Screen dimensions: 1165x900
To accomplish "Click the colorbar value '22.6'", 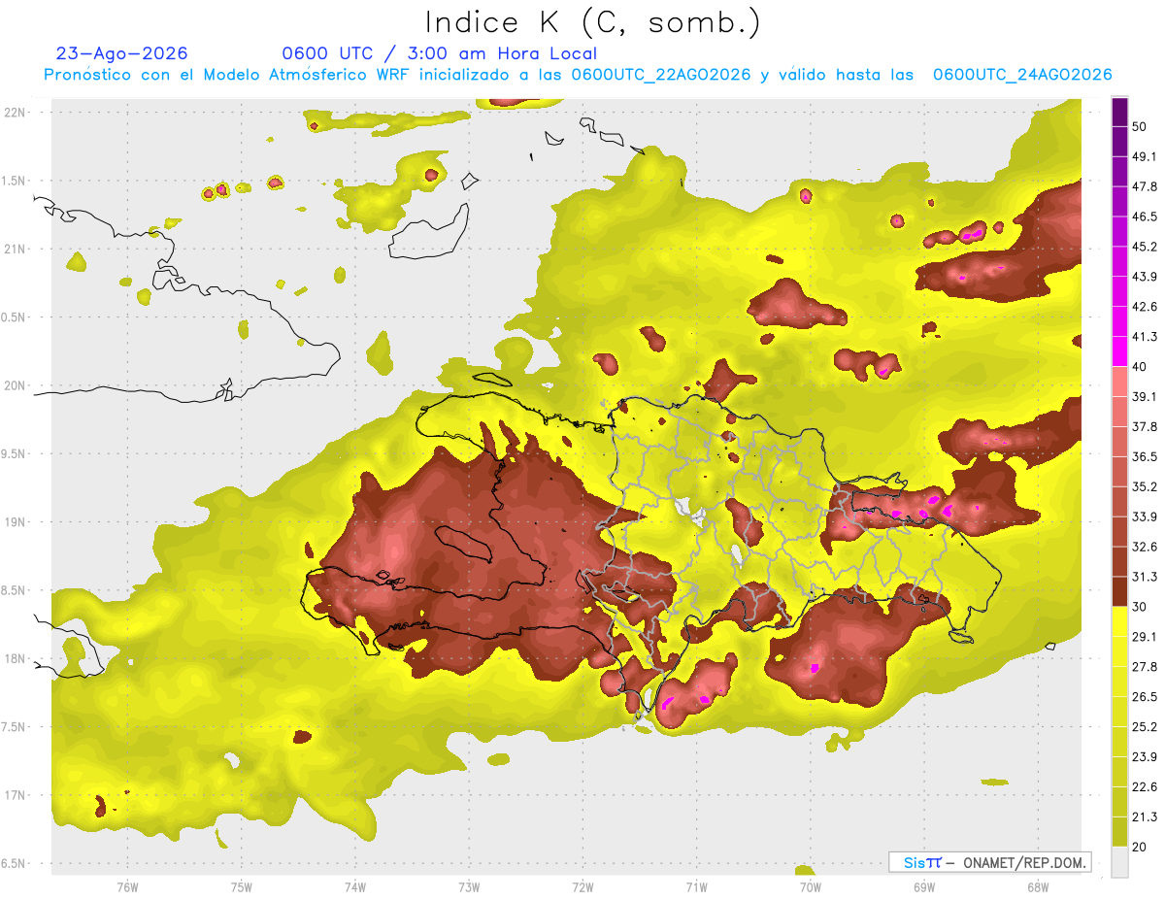I will point(1144,786).
